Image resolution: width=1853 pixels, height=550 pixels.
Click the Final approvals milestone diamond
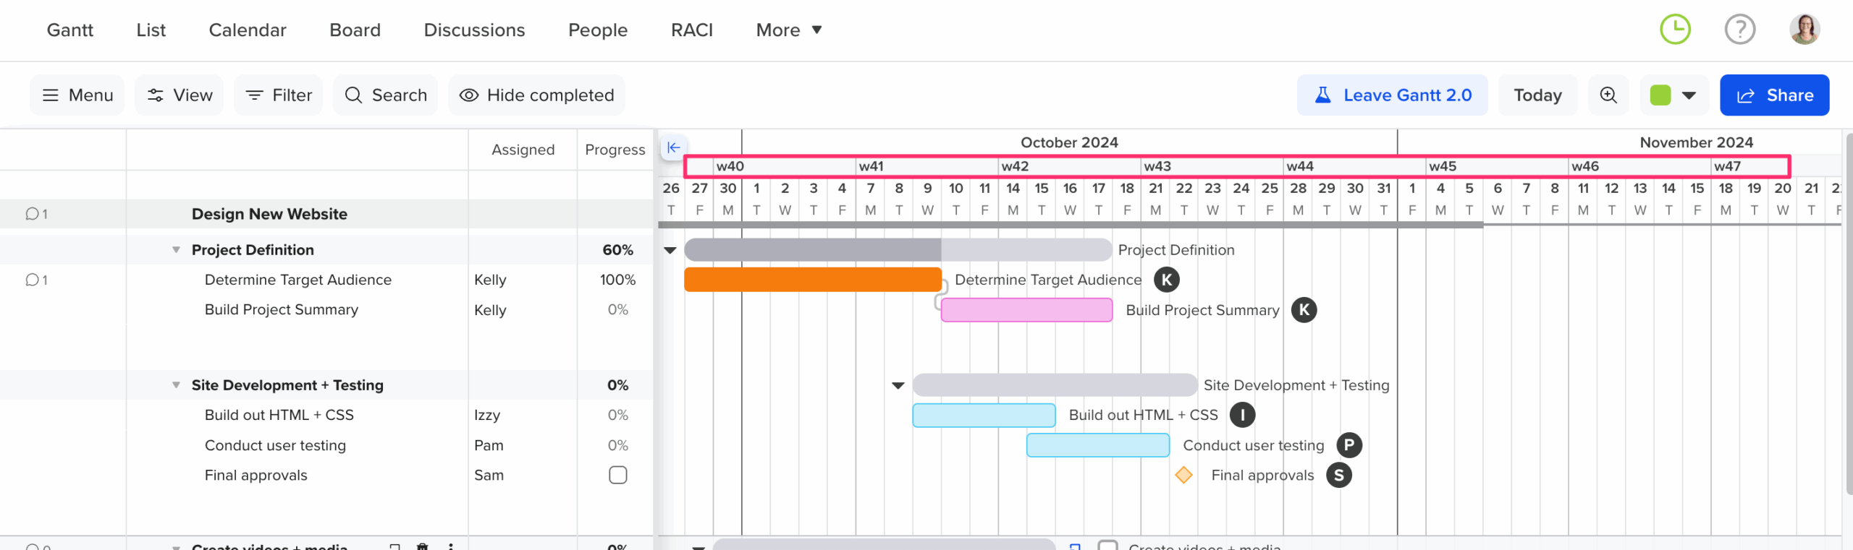pyautogui.click(x=1183, y=475)
